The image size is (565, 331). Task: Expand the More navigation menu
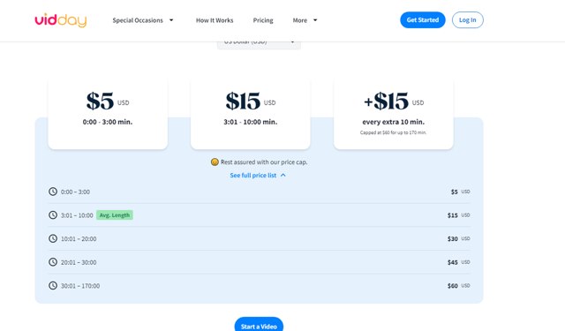pos(305,20)
